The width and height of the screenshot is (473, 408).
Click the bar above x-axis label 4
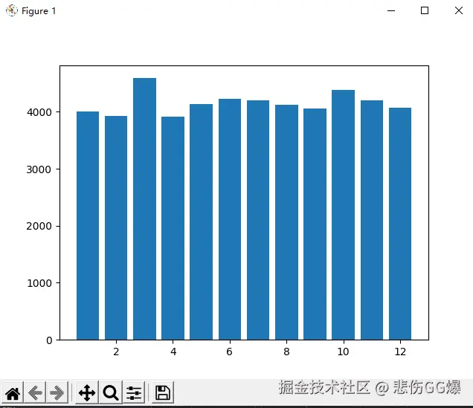(x=173, y=228)
